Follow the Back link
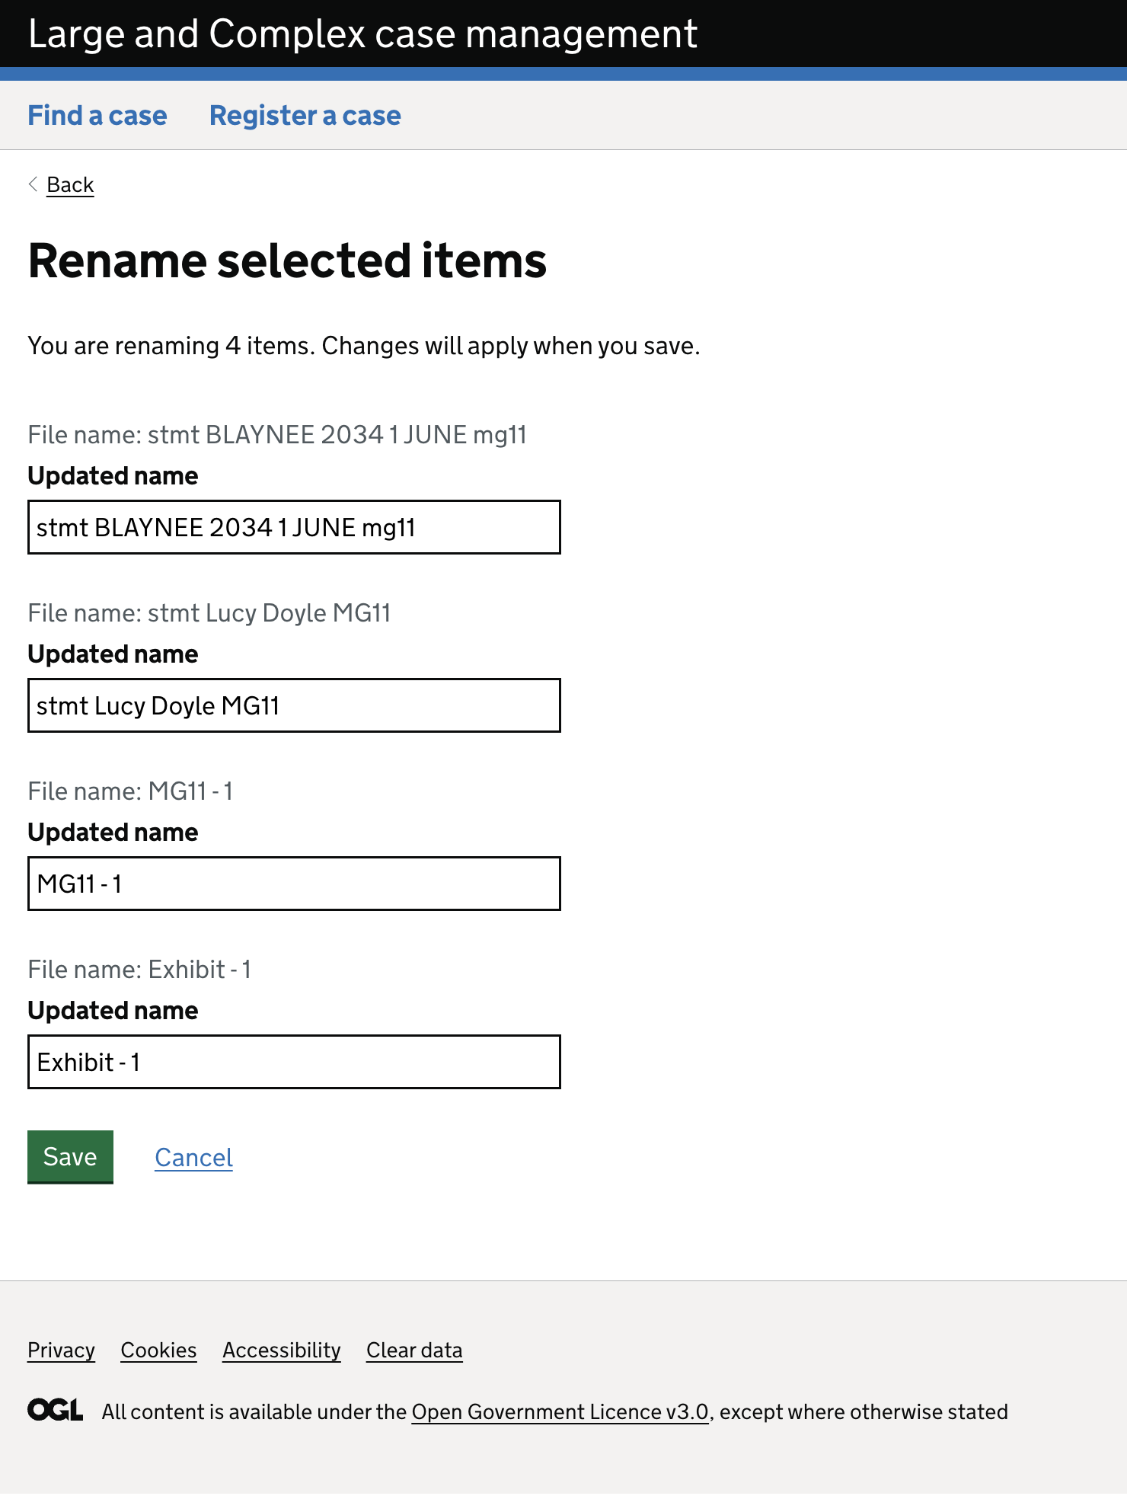The image size is (1127, 1496). click(x=70, y=185)
